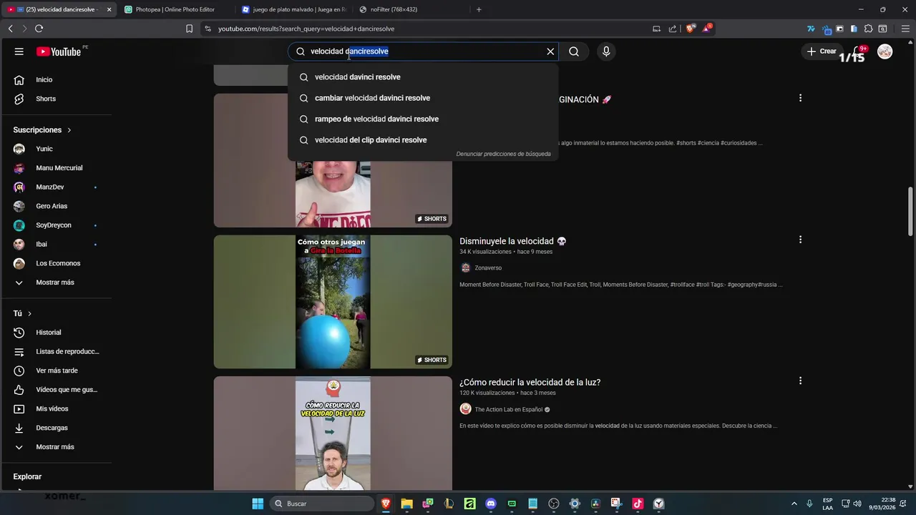This screenshot has height=515, width=916.
Task: Open the Yunic subscription channel
Action: point(57,149)
